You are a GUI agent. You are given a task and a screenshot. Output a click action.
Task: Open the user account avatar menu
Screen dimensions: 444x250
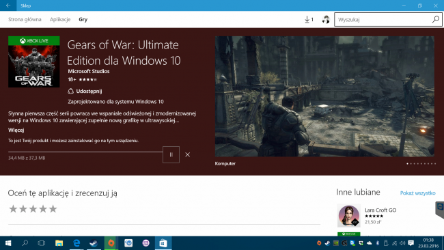point(326,20)
